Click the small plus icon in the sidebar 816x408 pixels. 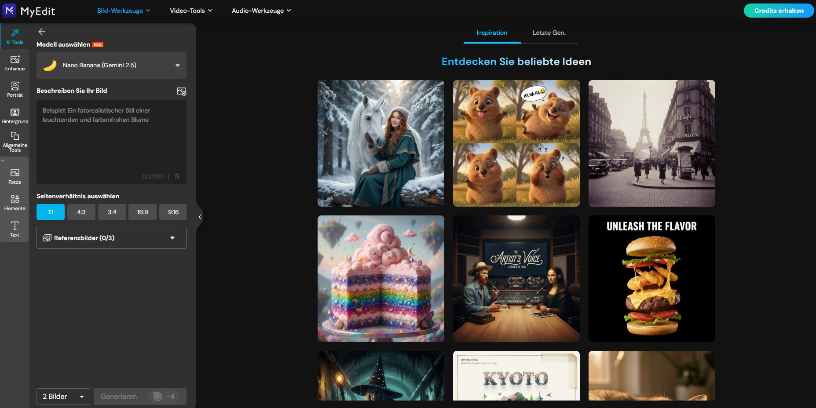pos(3,160)
